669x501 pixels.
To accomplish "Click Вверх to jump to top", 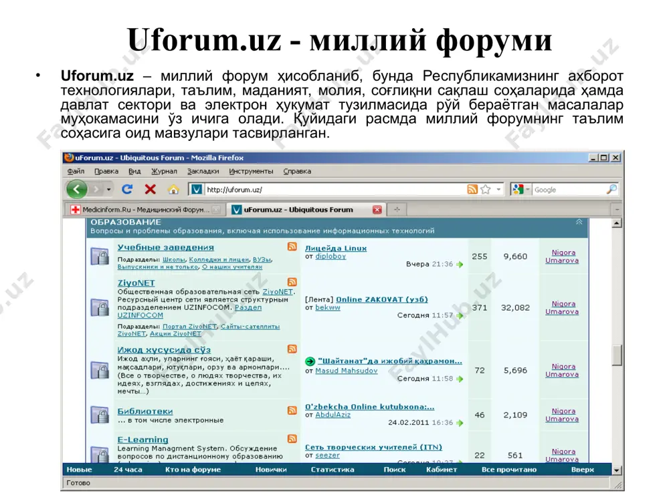I will [x=583, y=470].
